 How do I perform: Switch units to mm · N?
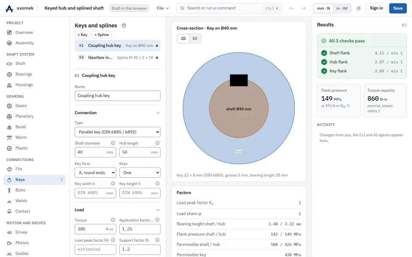pyautogui.click(x=324, y=9)
